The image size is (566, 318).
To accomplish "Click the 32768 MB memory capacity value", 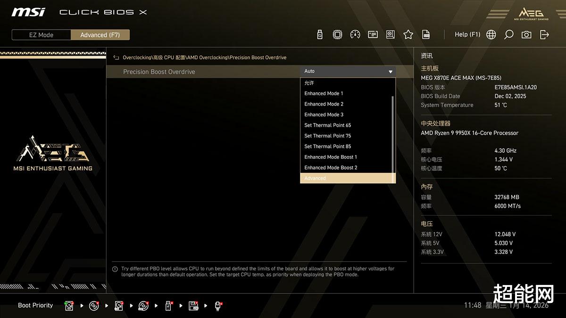I will tap(507, 197).
